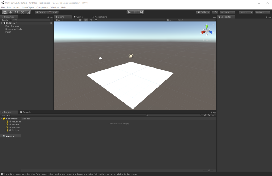Toggle lock on Hierarchy panel

(48, 17)
